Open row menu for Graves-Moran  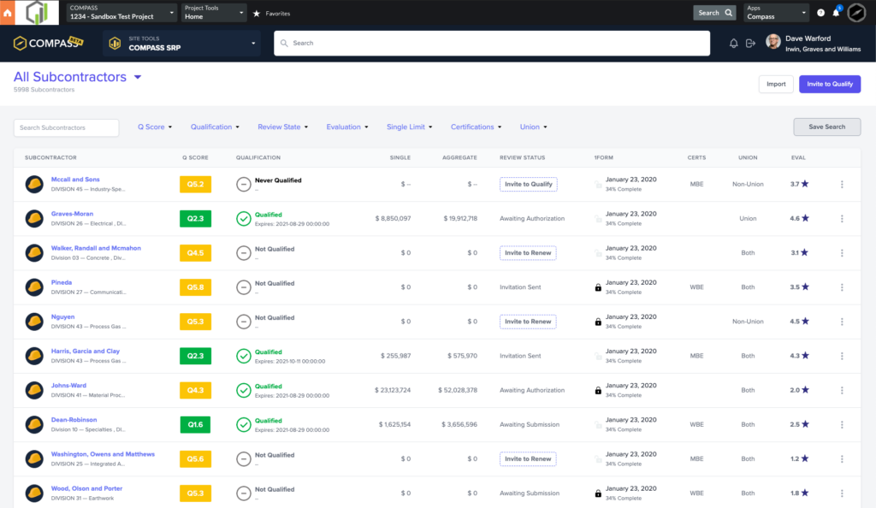pyautogui.click(x=842, y=219)
